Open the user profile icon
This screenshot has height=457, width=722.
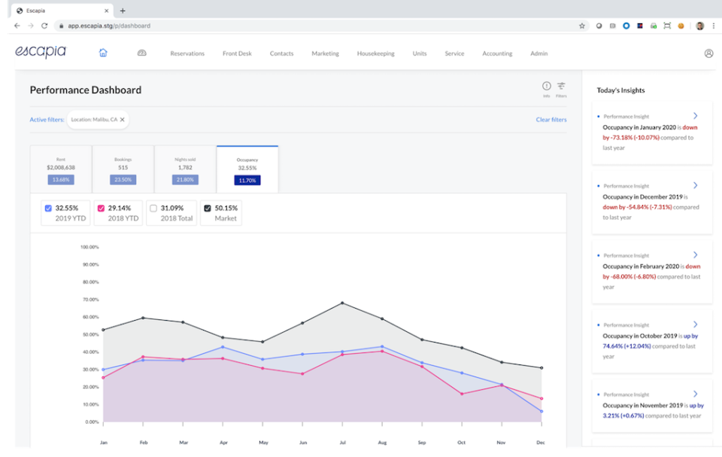click(708, 53)
